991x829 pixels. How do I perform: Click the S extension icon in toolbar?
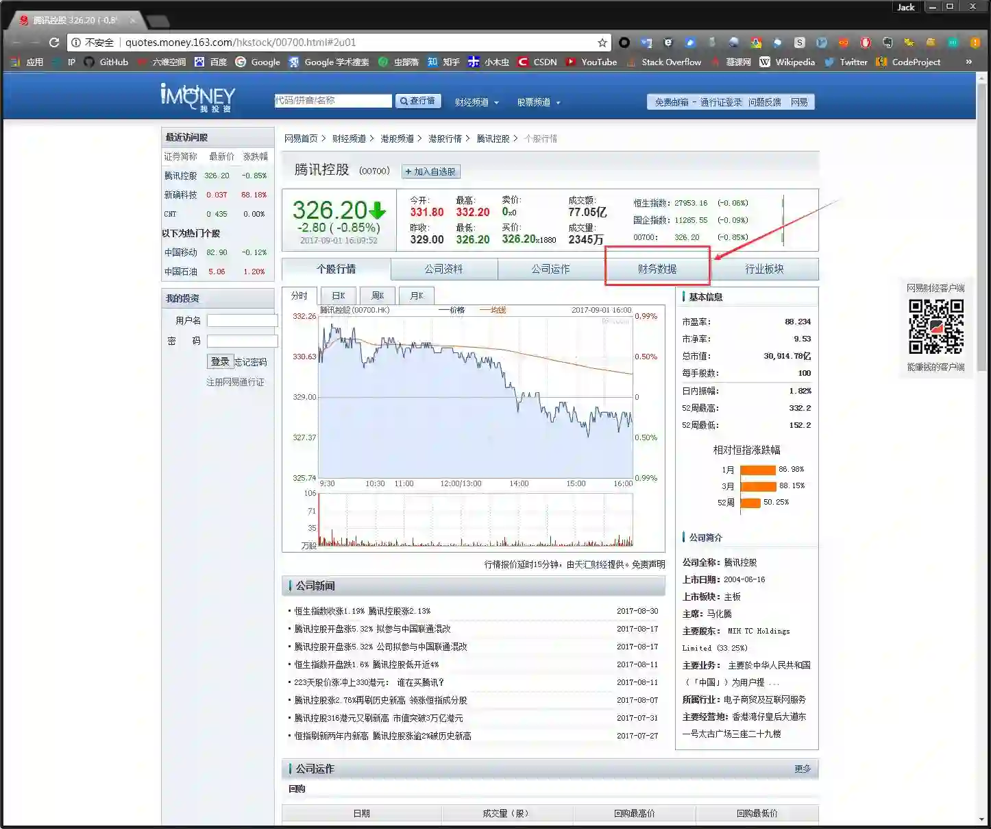pos(799,43)
